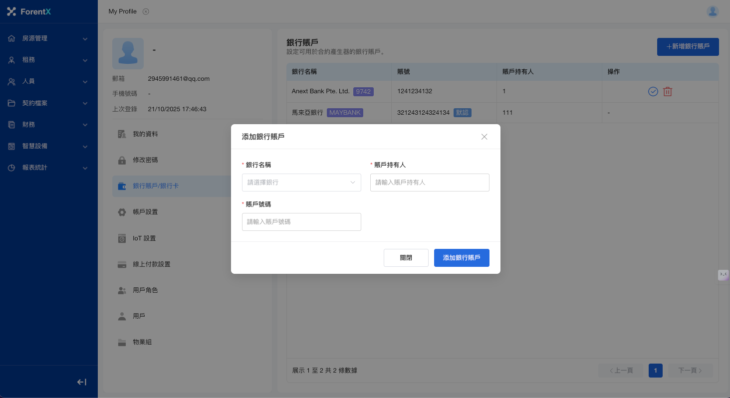Expand the 智慧設備 sidebar menu
This screenshot has height=398, width=730.
pyautogui.click(x=48, y=146)
